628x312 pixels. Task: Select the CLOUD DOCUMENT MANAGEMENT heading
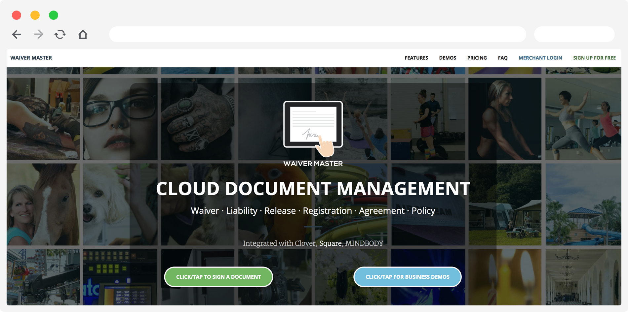[x=313, y=189]
